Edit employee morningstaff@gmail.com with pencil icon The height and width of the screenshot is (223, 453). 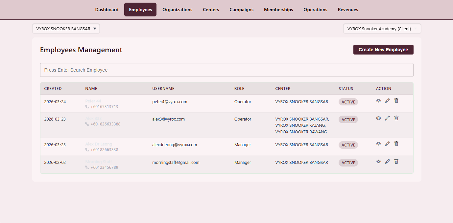click(x=387, y=162)
